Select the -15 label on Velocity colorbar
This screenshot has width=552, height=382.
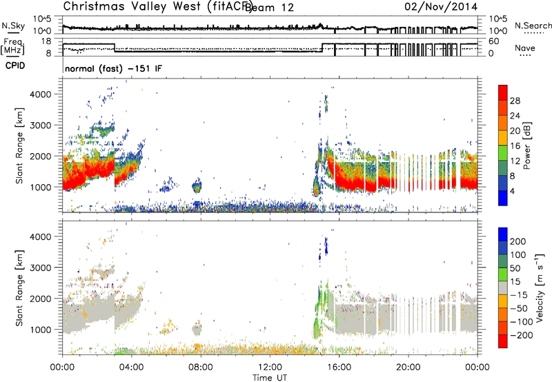point(518,294)
